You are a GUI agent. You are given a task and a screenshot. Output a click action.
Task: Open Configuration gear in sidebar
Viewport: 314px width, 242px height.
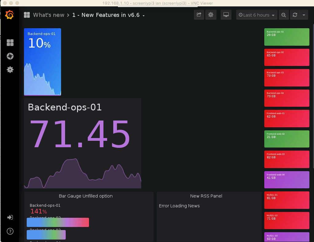(x=10, y=70)
